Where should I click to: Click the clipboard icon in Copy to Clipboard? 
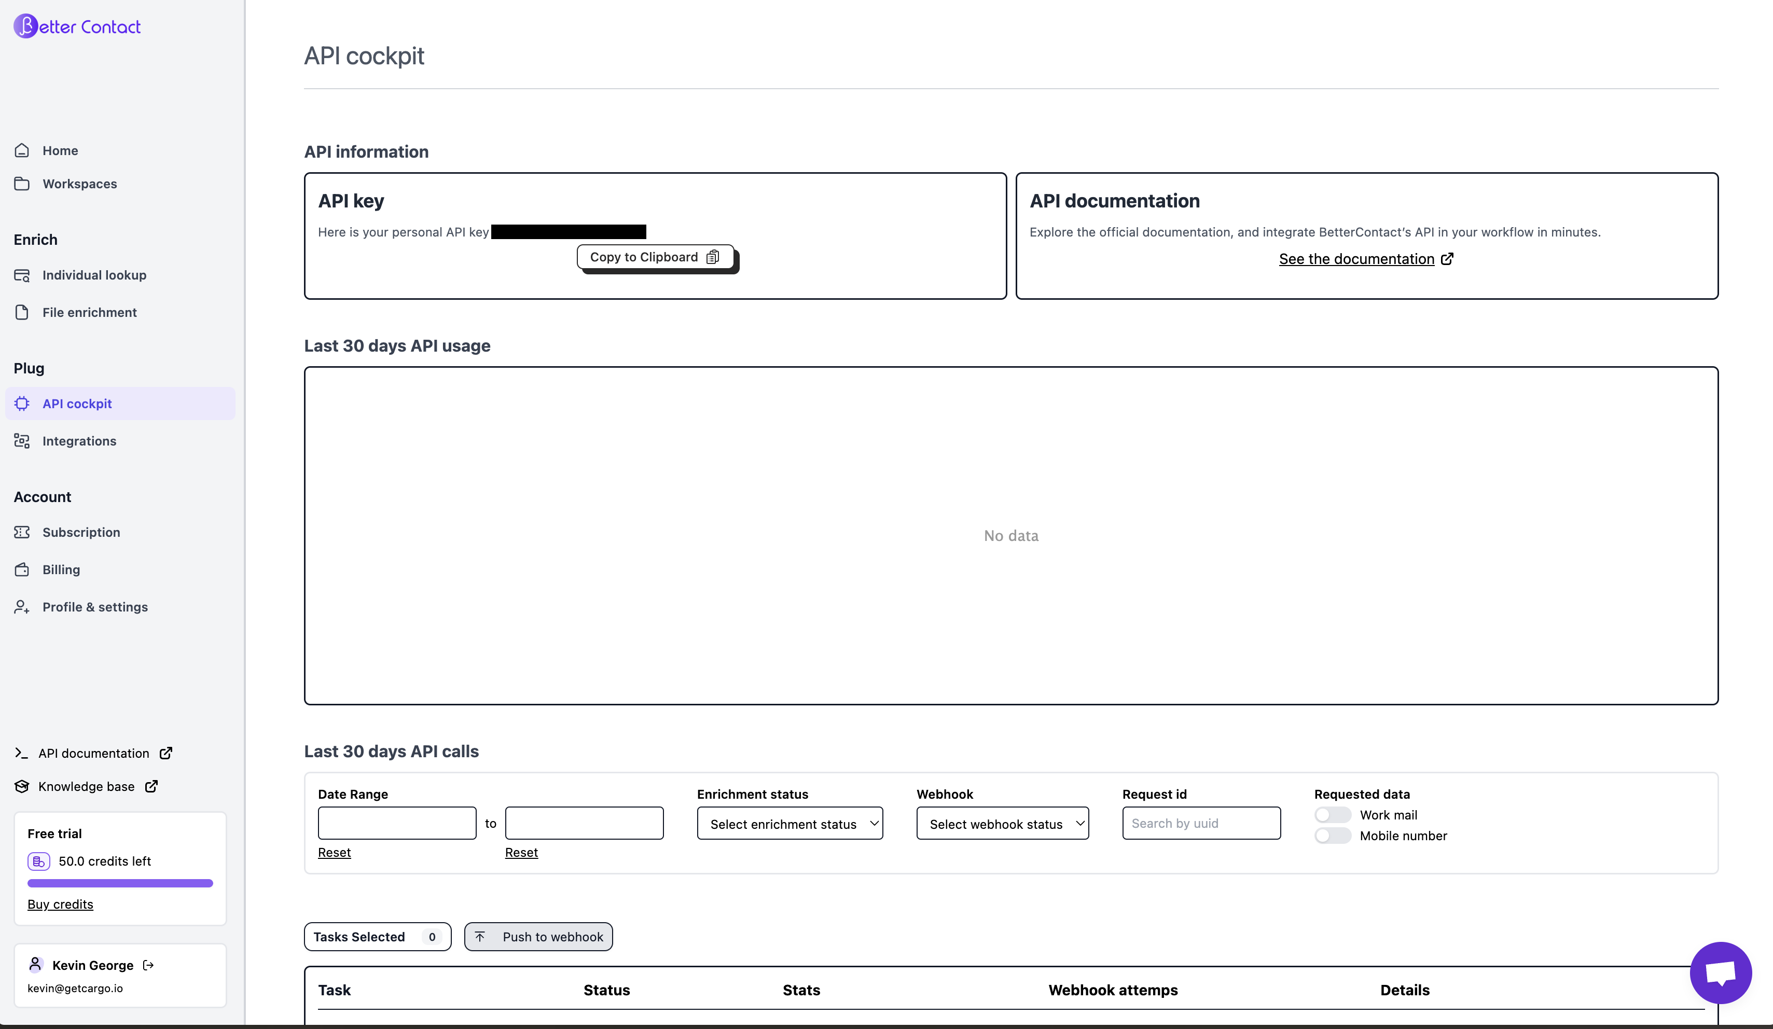(713, 257)
